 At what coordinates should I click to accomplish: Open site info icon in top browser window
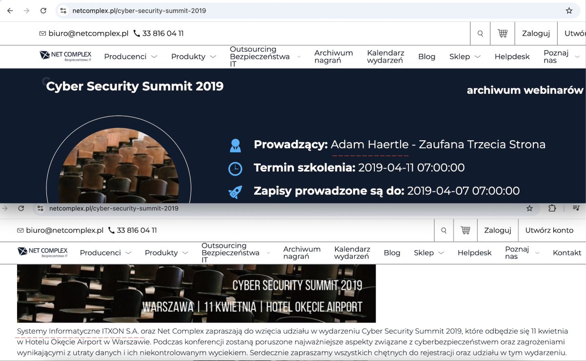pyautogui.click(x=63, y=11)
